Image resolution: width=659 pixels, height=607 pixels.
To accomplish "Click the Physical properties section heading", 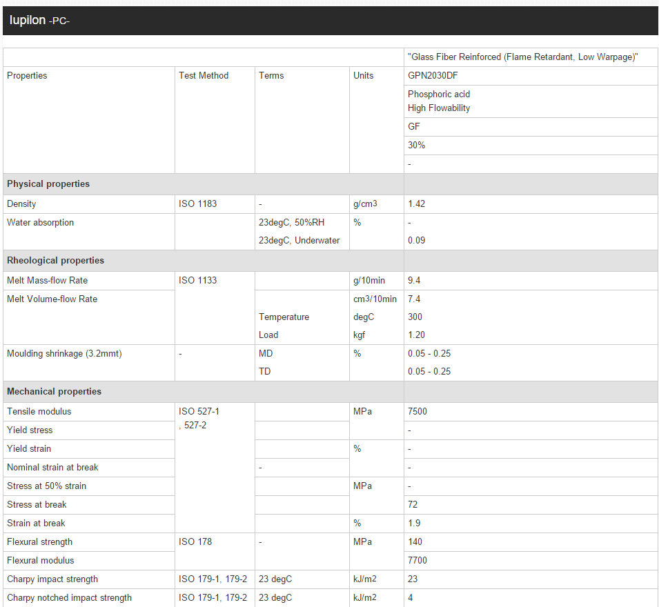I will 48,184.
